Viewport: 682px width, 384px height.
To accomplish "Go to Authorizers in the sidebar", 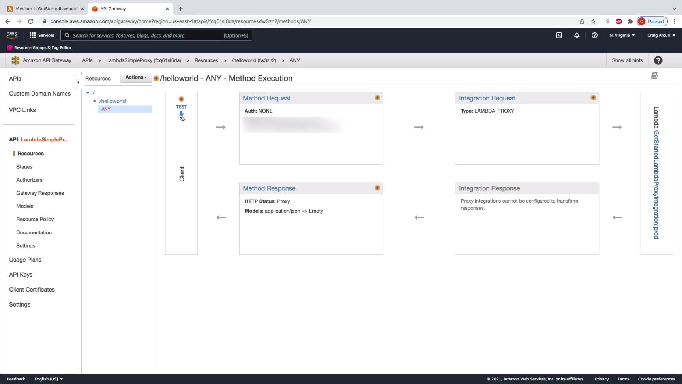I will click(29, 180).
